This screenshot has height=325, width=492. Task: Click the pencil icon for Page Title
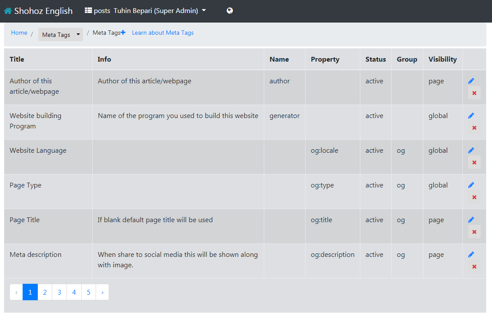click(x=471, y=220)
